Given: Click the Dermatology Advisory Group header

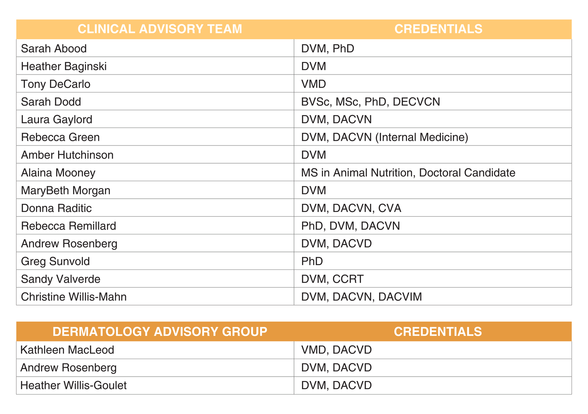Looking at the screenshot, I should [160, 332].
